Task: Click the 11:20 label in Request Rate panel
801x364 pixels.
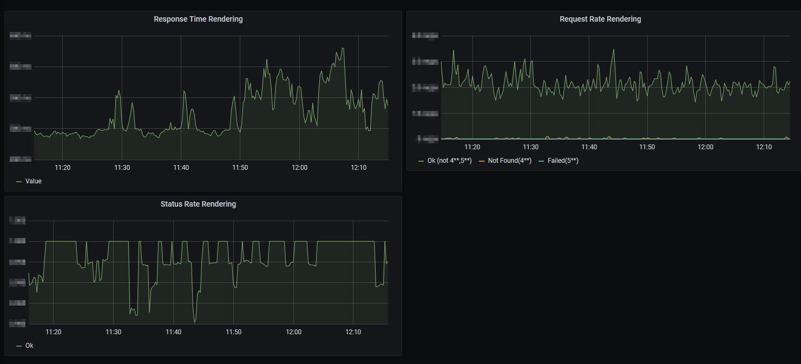Action: pyautogui.click(x=472, y=147)
